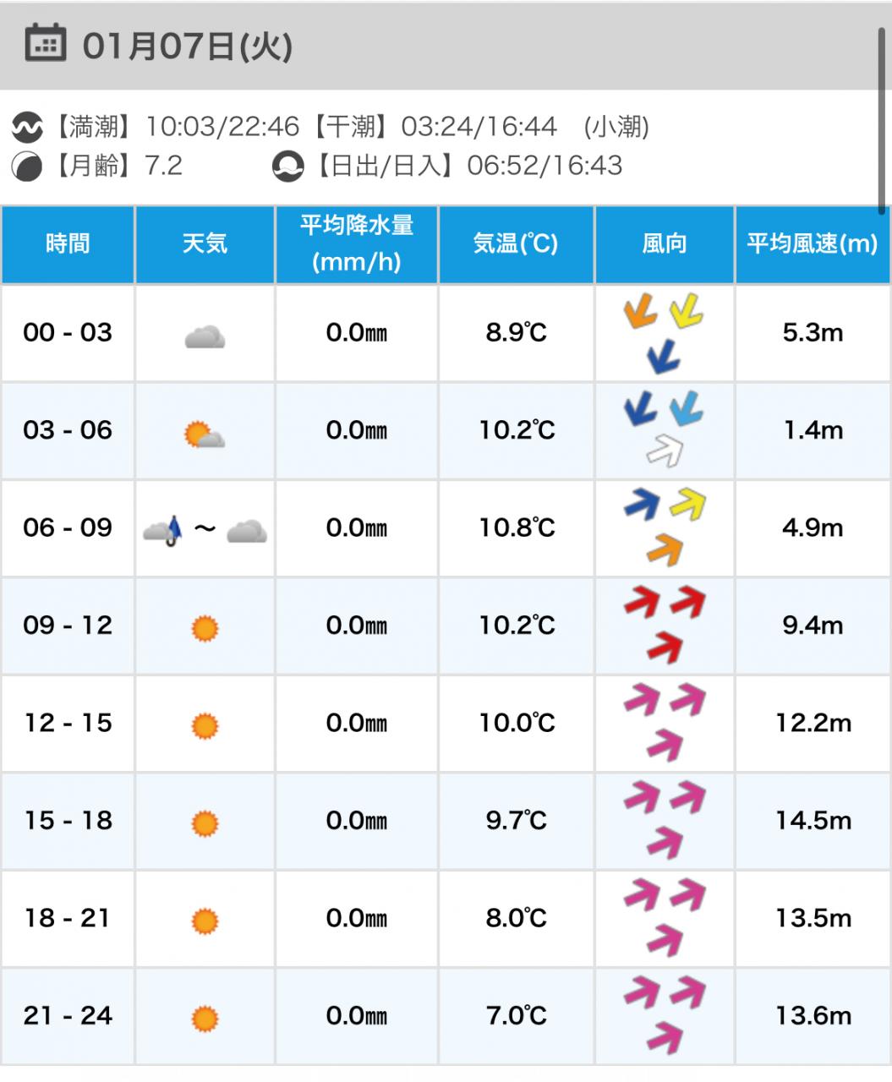
Task: Click the 気温(℃) column header
Action: (x=516, y=244)
